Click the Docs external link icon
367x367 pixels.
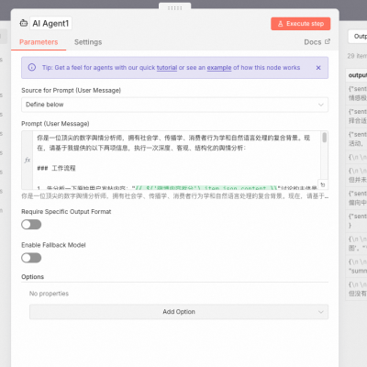coord(328,41)
